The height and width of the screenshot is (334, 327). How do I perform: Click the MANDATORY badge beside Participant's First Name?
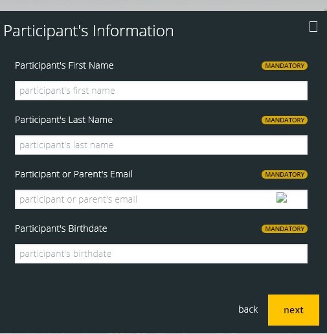(x=284, y=65)
